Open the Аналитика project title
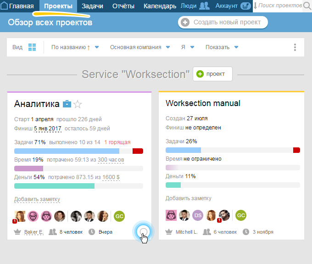Image resolution: width=312 pixels, height=264 pixels. tap(37, 104)
